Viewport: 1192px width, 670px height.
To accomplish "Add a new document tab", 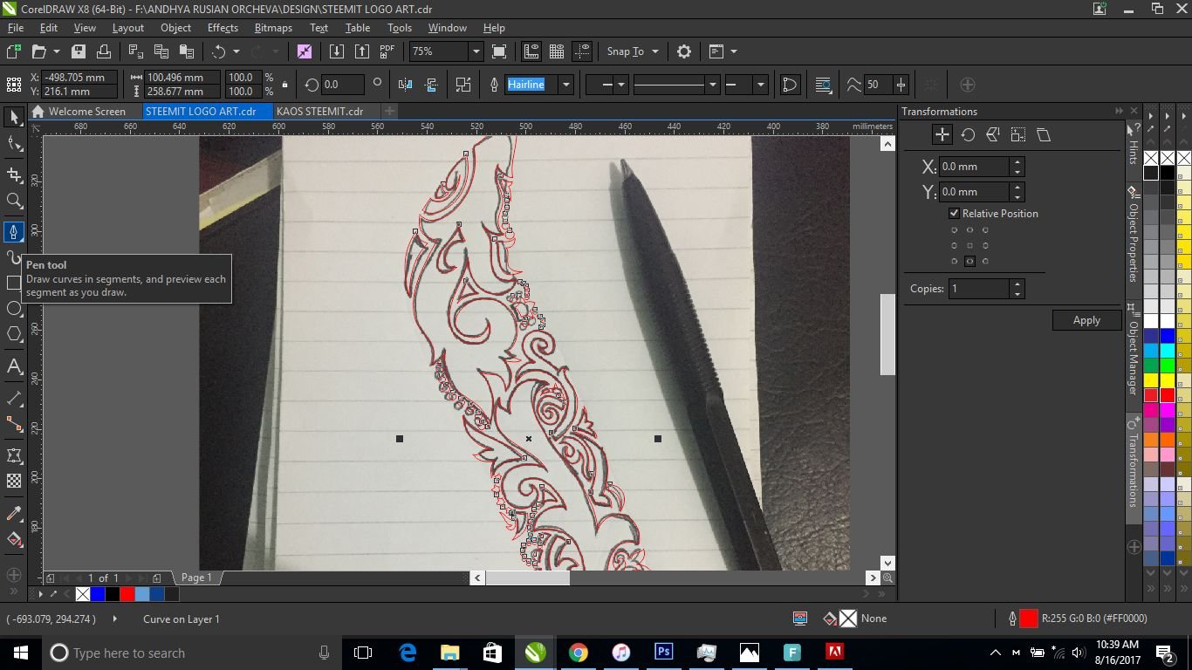I will pyautogui.click(x=389, y=111).
